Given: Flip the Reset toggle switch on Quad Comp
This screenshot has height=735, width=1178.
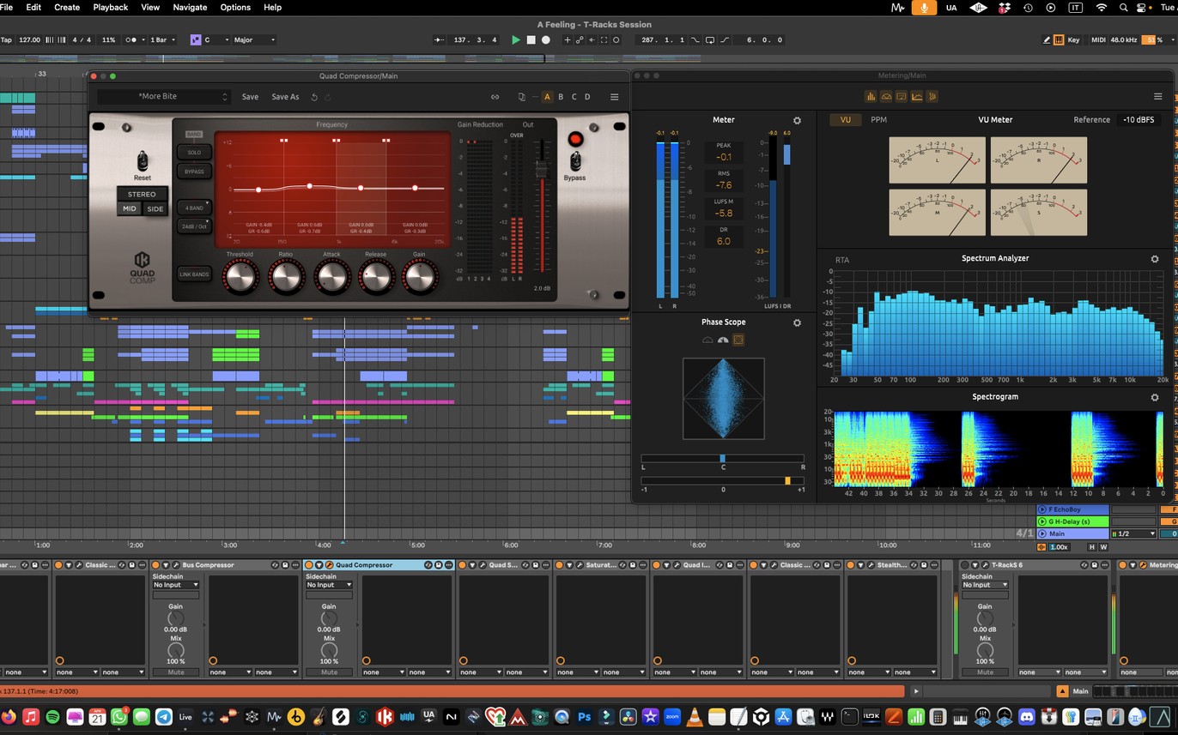Looking at the screenshot, I should pyautogui.click(x=143, y=160).
